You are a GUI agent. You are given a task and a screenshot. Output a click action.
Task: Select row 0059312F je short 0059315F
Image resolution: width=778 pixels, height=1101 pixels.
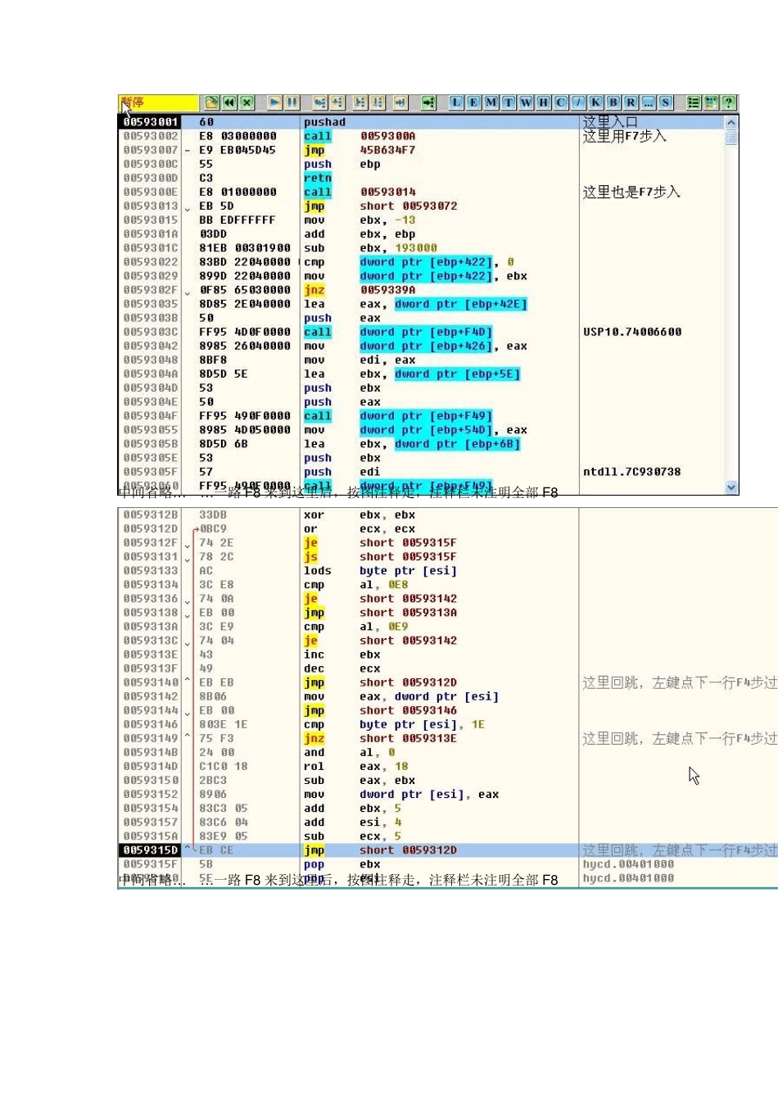click(x=448, y=542)
